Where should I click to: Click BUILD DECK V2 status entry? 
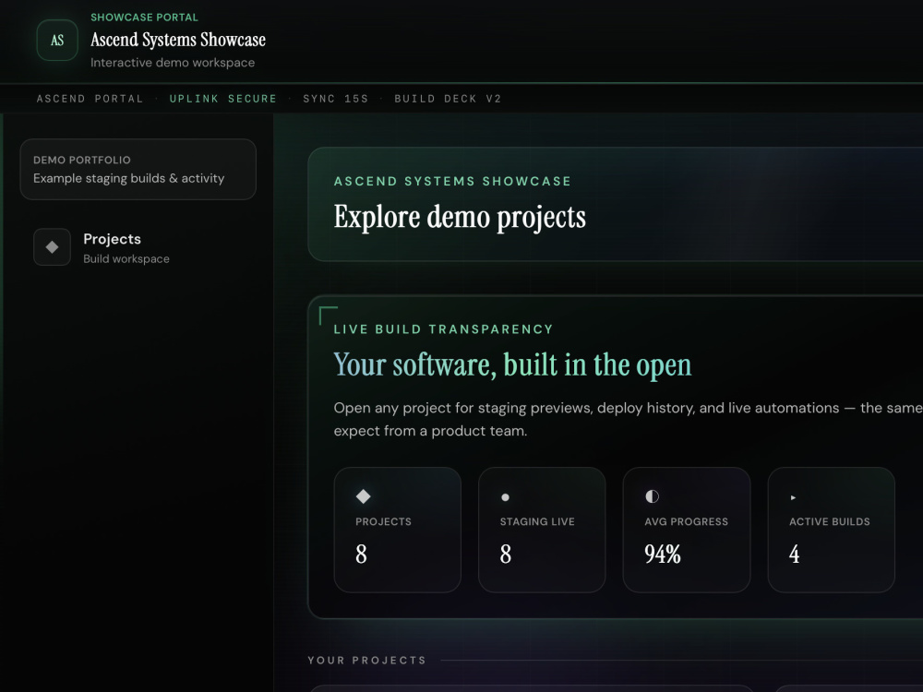click(448, 99)
